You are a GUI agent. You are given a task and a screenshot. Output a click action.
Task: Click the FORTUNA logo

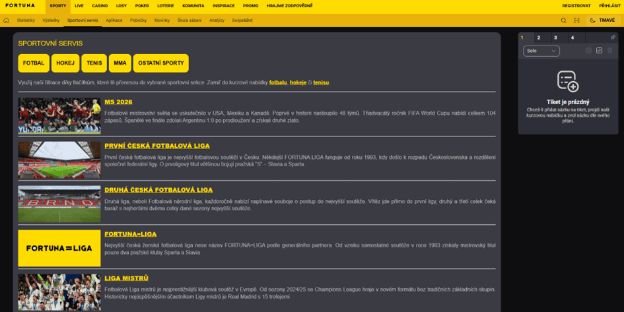pyautogui.click(x=20, y=5)
